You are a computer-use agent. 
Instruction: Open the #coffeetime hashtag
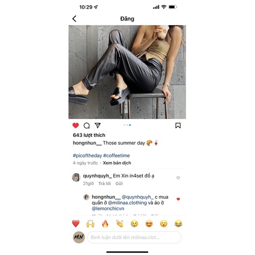(117, 155)
